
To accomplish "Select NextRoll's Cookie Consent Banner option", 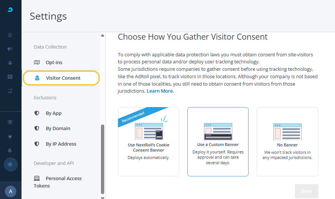I will point(148,142).
